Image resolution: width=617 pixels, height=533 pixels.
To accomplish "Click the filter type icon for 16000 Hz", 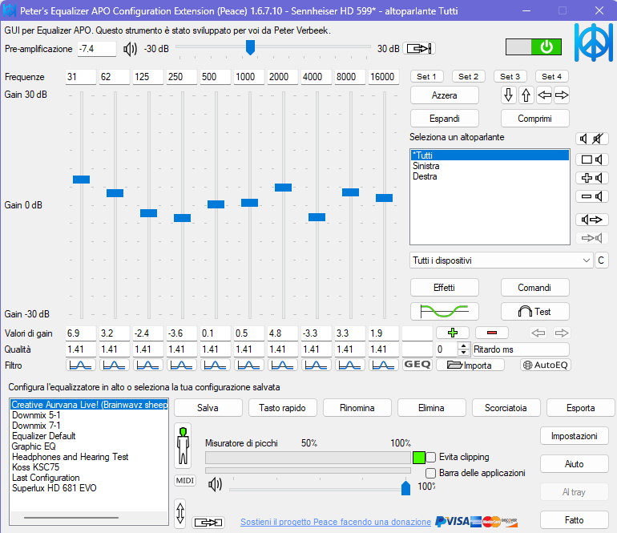I will point(384,365).
